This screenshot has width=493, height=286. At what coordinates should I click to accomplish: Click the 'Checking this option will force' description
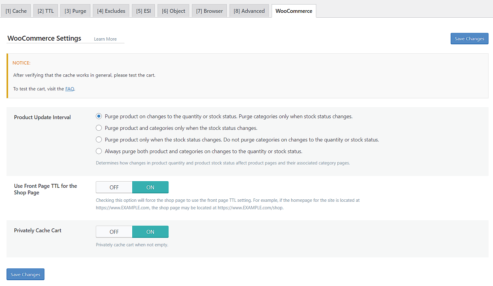(228, 204)
